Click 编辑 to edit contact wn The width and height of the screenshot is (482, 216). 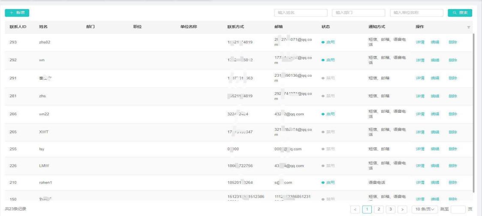pos(435,60)
